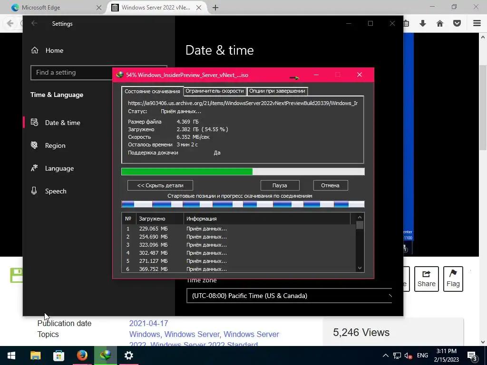Click the Pocket icon in browser toolbar

457,23
